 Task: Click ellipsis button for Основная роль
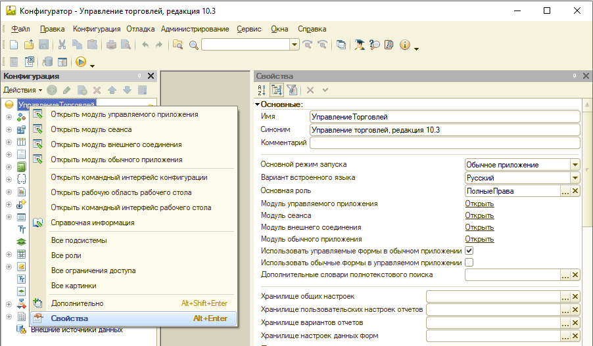565,191
